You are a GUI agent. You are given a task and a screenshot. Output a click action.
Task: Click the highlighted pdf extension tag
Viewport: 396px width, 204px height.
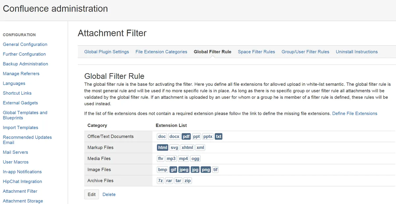coord(186,136)
